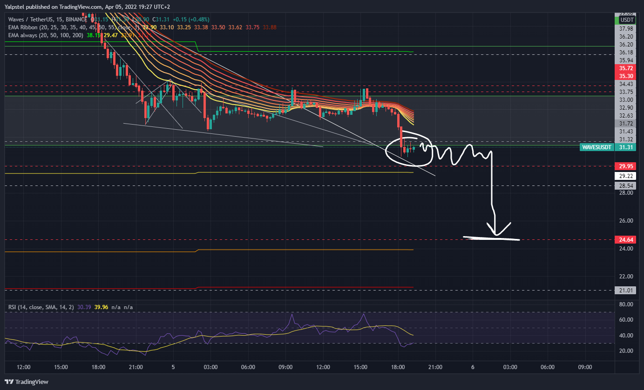644x390 pixels.
Task: Click the 09:00 time label at the axis end
Action: tap(585, 367)
